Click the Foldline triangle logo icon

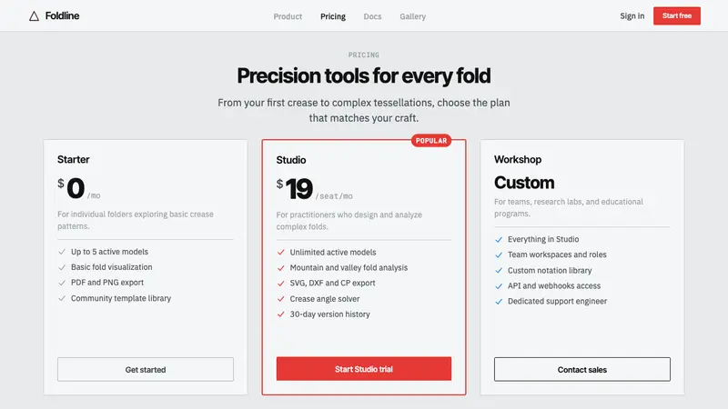pos(34,16)
